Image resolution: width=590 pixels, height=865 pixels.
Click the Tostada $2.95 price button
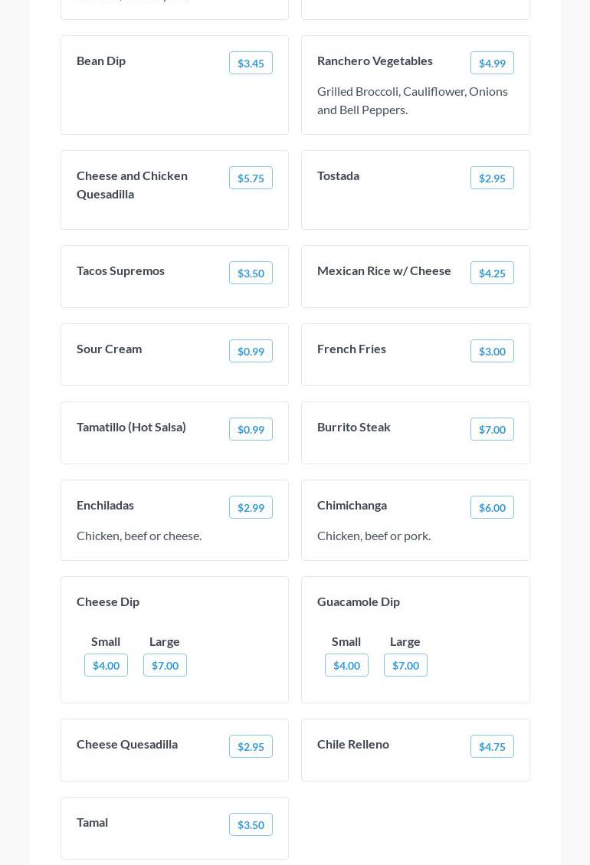(492, 178)
